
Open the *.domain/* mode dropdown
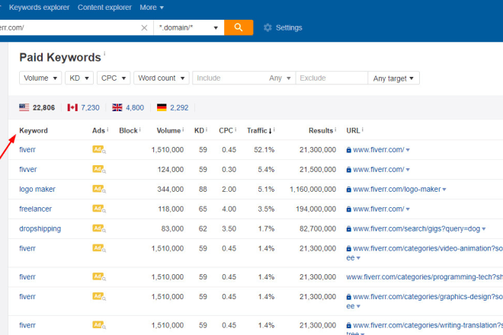click(189, 27)
